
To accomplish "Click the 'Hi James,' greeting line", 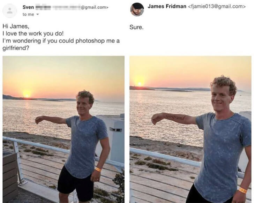I will (16, 26).
